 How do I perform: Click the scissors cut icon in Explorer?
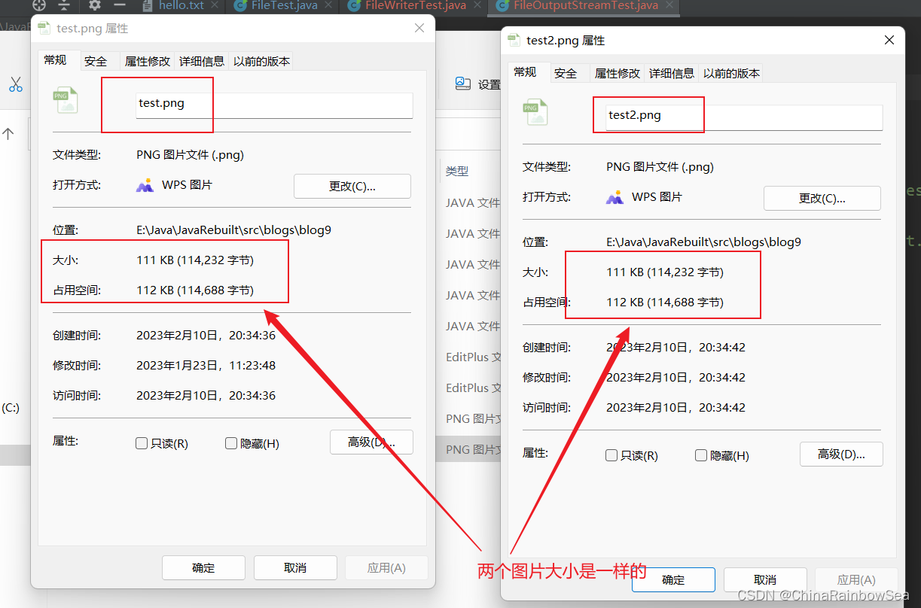[x=16, y=84]
